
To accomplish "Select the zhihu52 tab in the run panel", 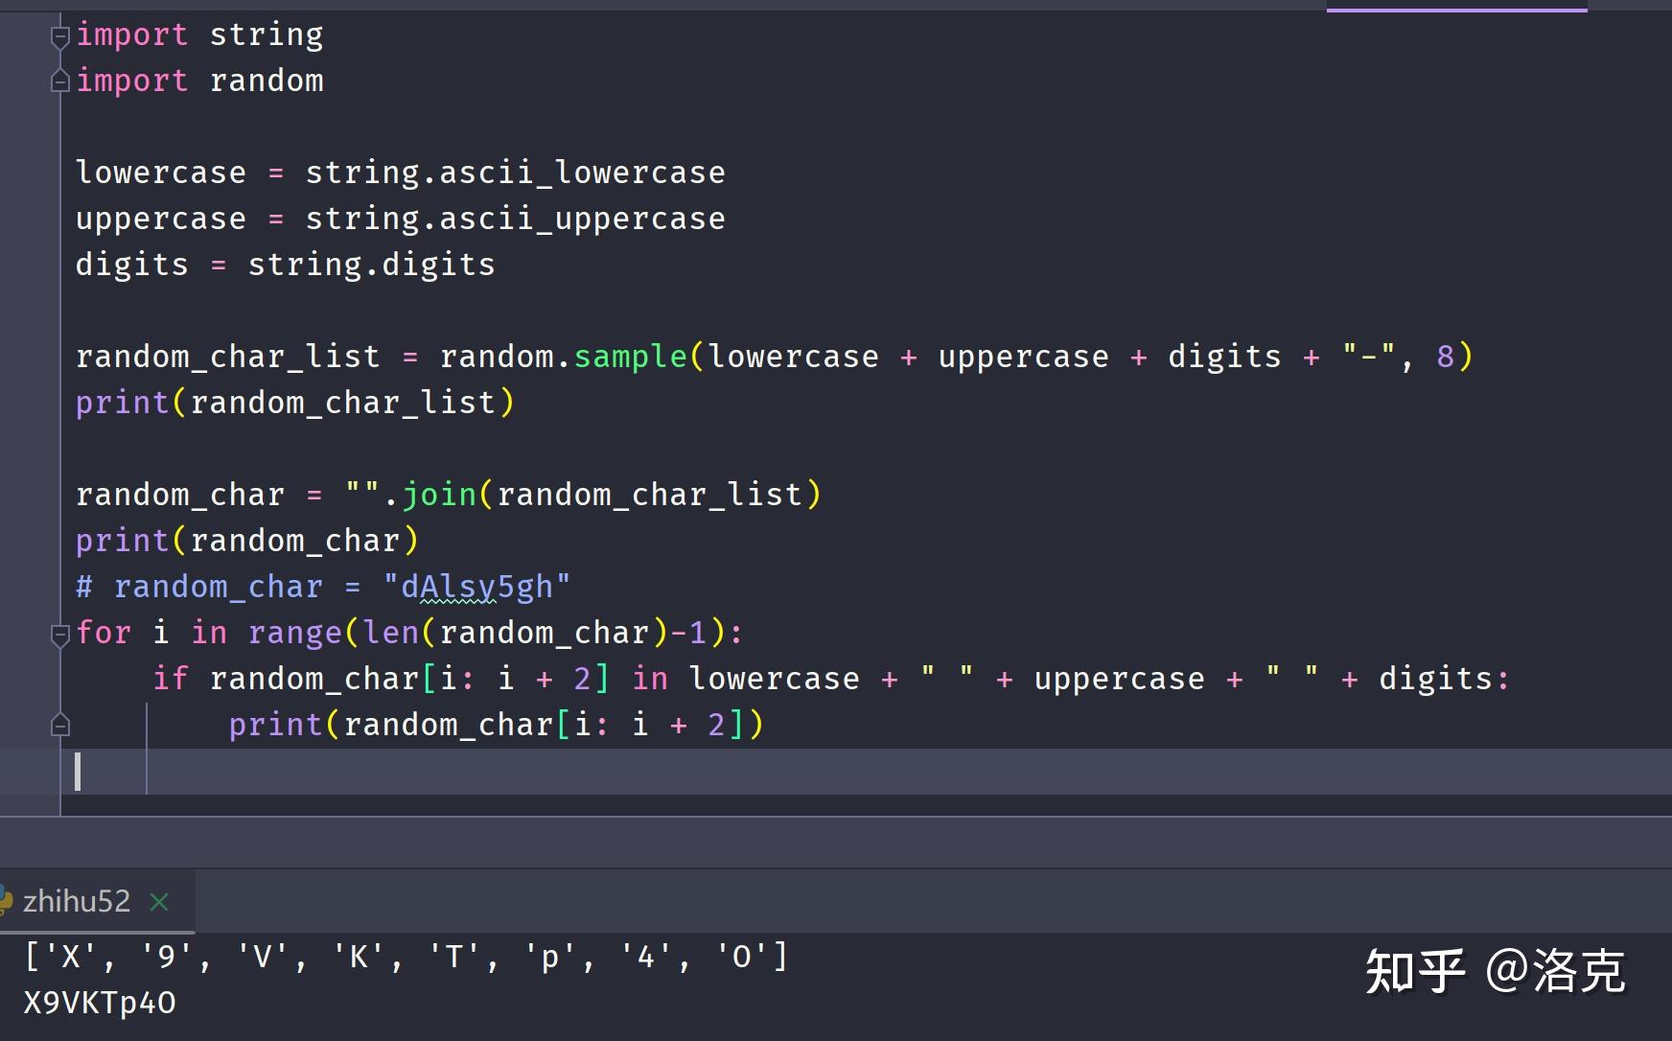I will 77,900.
